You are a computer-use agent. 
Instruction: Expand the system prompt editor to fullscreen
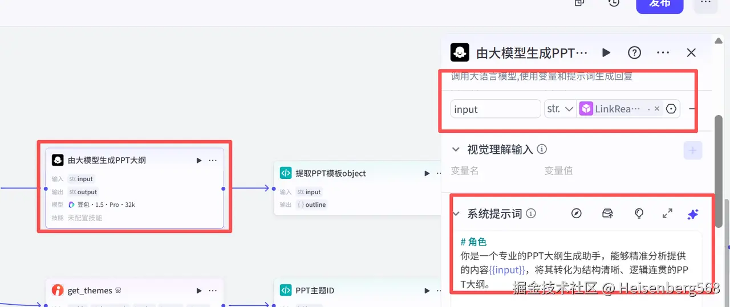point(667,214)
